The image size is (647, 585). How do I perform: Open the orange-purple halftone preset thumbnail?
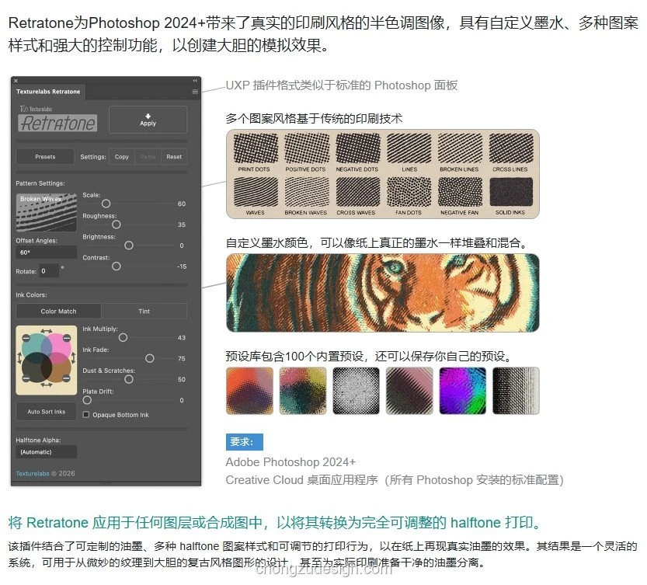tap(249, 391)
